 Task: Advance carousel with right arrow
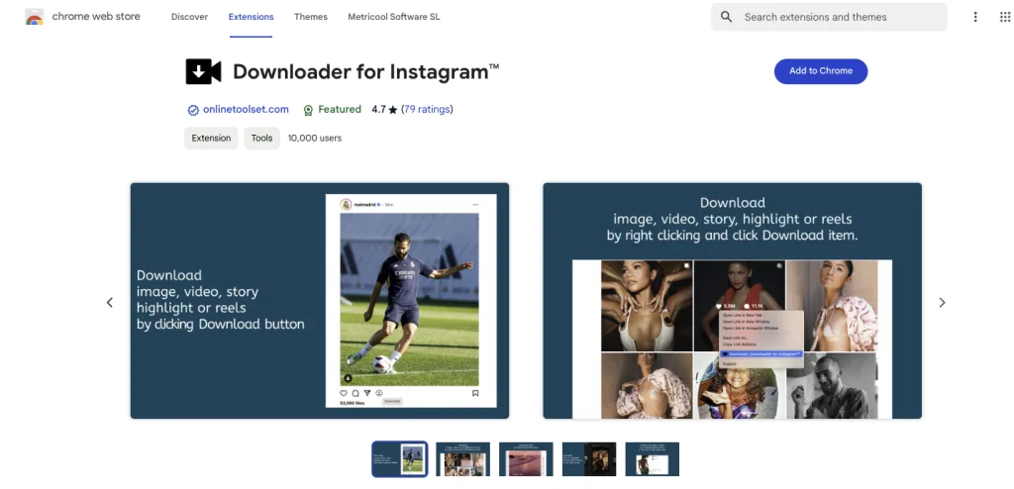point(942,302)
